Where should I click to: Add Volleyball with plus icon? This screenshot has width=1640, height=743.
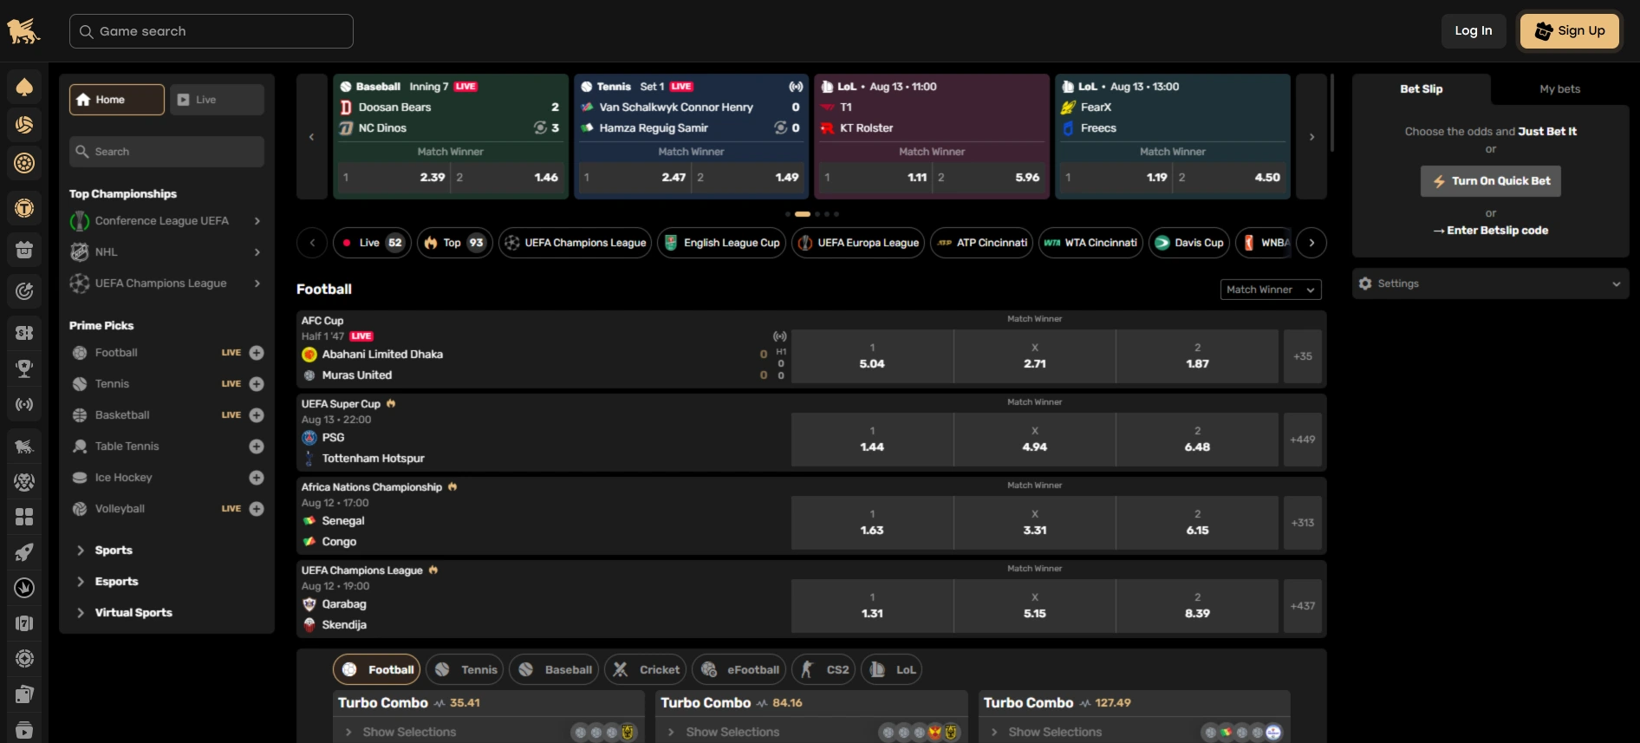tap(257, 509)
